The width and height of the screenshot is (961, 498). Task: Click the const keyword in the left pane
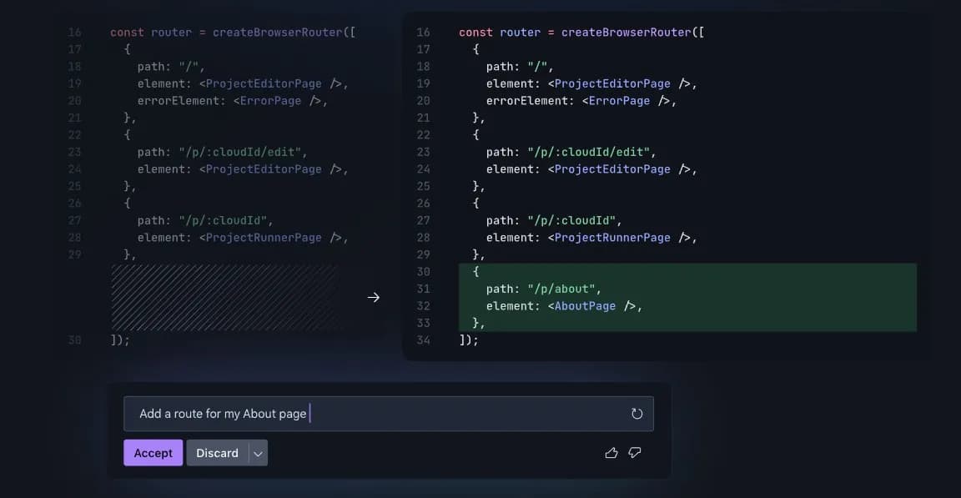pyautogui.click(x=127, y=33)
